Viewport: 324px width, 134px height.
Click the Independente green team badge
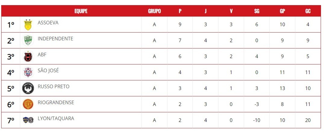click(28, 40)
